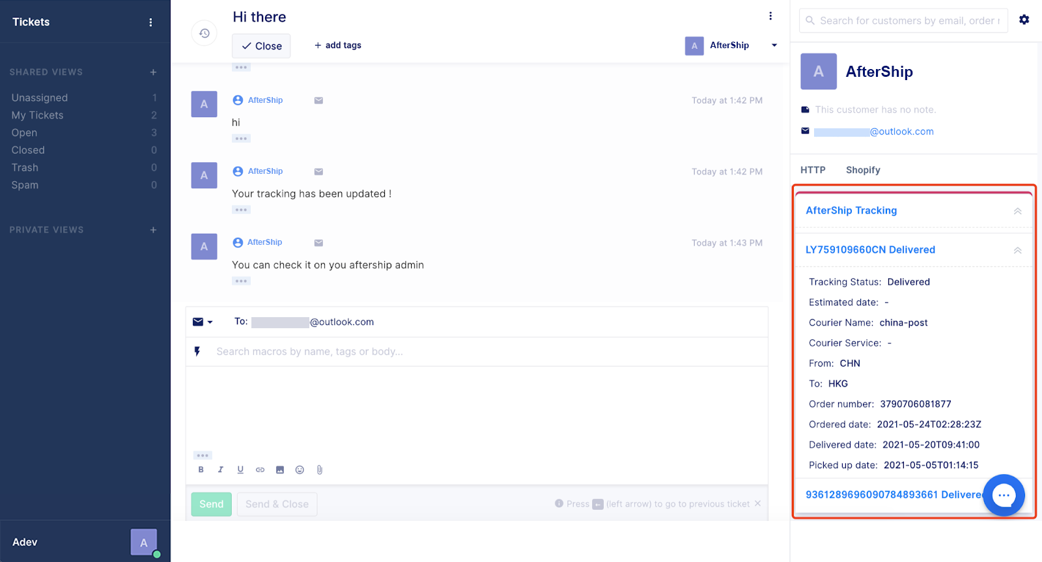Insert a link in the reply editor
This screenshot has height=562, width=1042.
260,470
